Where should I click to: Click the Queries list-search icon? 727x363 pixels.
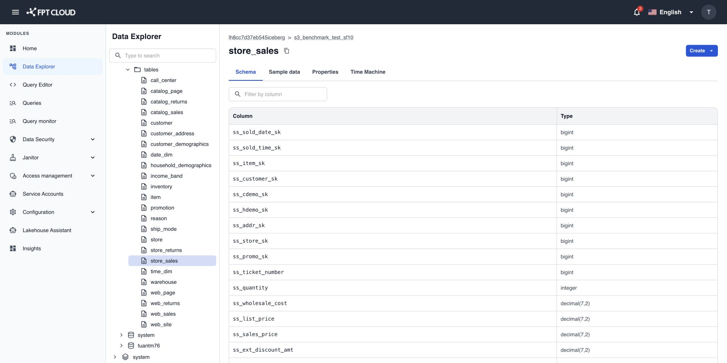pyautogui.click(x=13, y=103)
